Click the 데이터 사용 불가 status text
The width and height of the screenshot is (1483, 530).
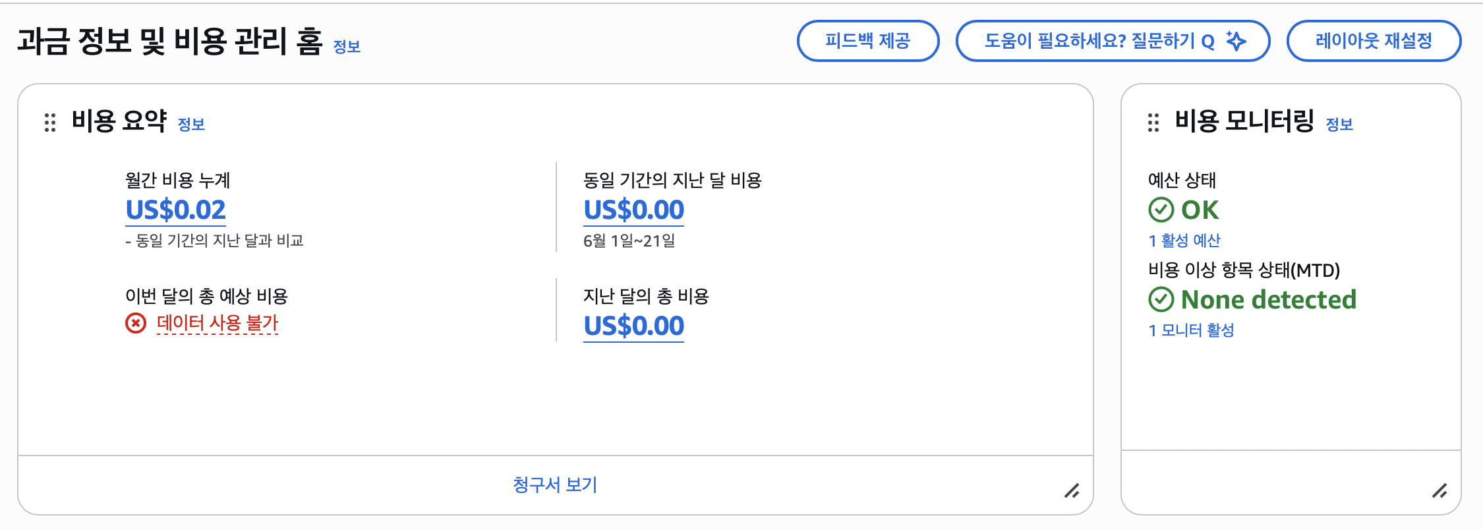point(218,324)
